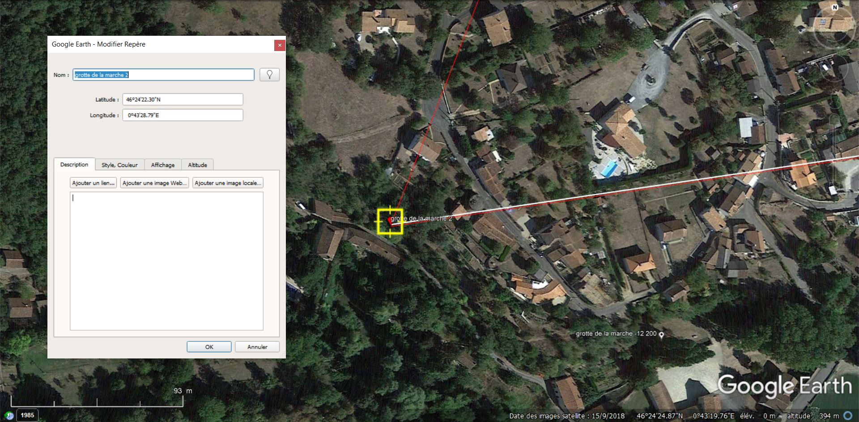The height and width of the screenshot is (422, 859).
Task: Close the Modifier Repère dialog
Action: click(280, 45)
